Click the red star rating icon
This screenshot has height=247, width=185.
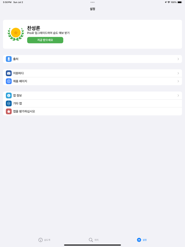tap(9, 111)
